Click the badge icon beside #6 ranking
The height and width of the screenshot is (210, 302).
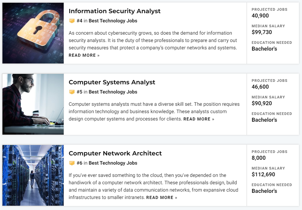point(72,163)
